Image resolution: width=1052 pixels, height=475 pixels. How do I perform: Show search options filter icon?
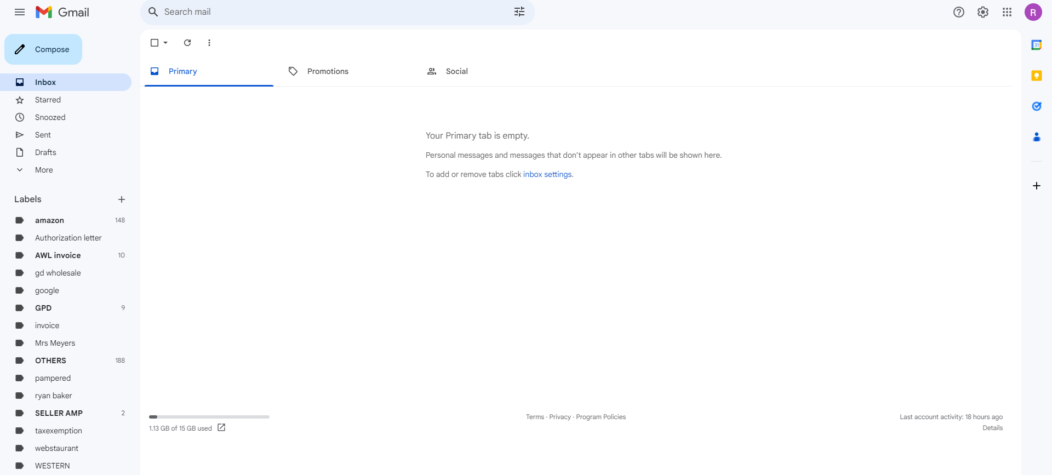click(519, 12)
